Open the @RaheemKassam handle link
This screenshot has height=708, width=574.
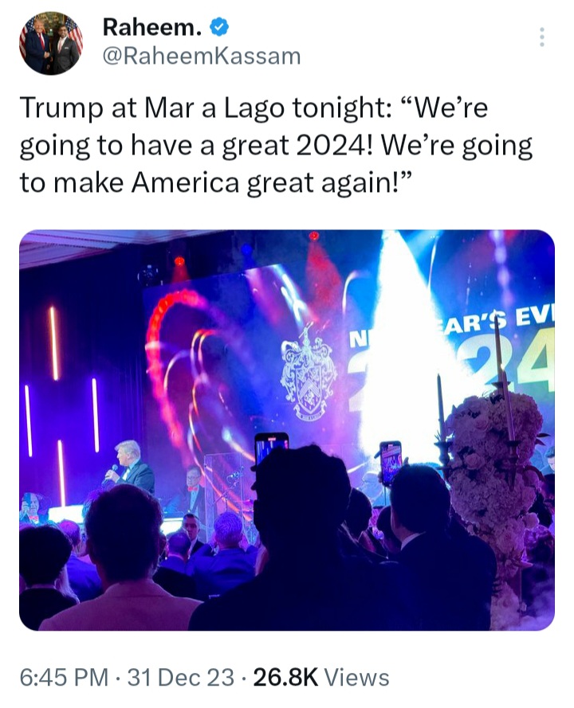202,57
